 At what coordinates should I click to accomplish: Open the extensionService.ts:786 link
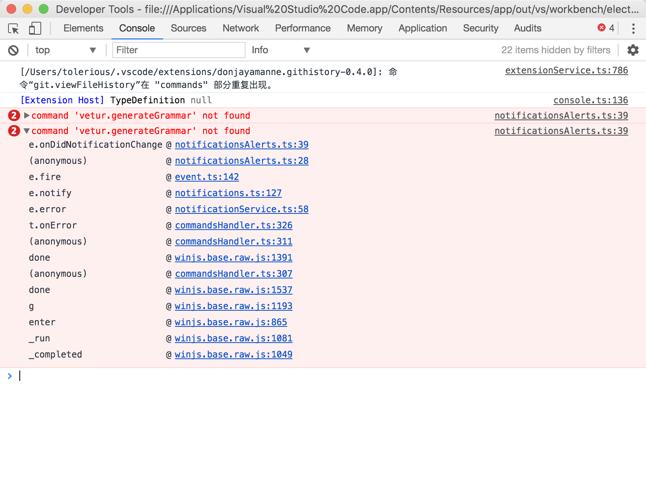click(566, 70)
